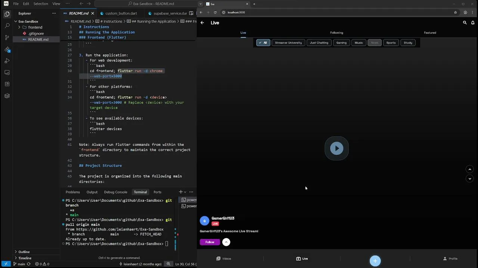Expand the Outline section

coord(24,252)
